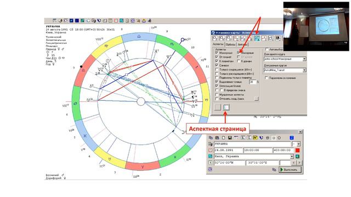Screen dimensions: 351x197
Task: Click the red color square beside timezone field
Action: click(297, 150)
